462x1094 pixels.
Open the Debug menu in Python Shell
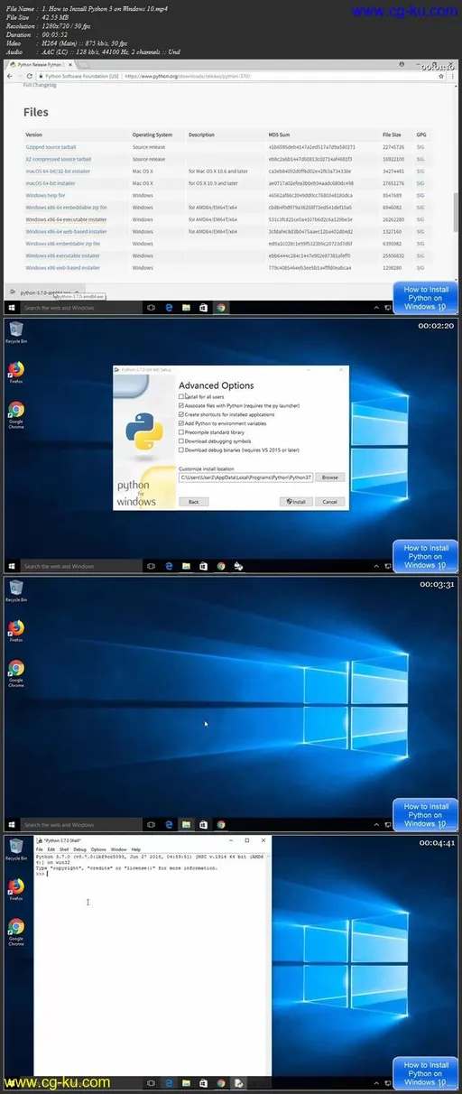click(x=79, y=849)
